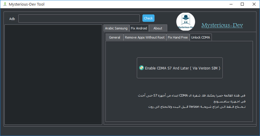Open the About tab

tap(158, 28)
